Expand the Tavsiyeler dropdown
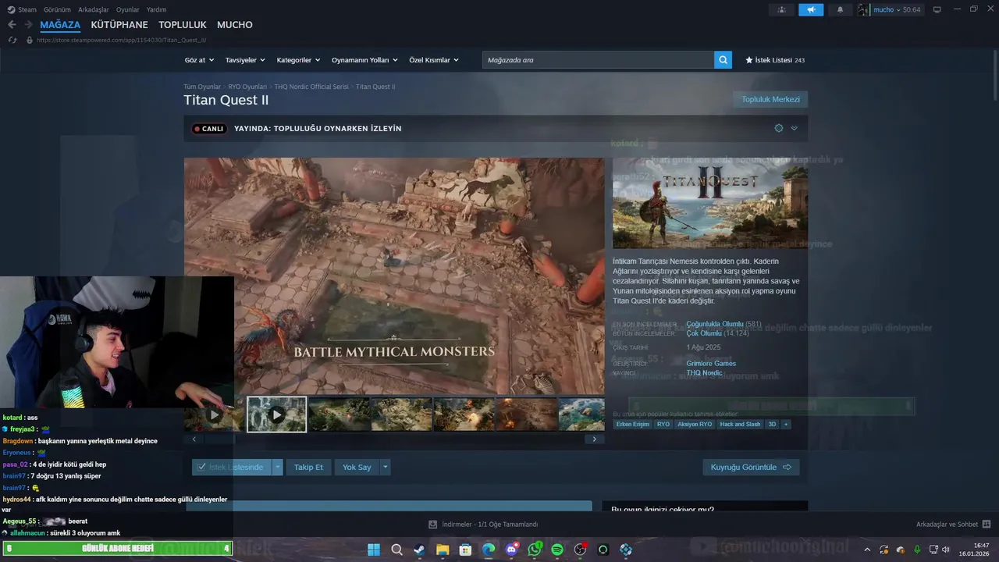The image size is (999, 562). 245,60
